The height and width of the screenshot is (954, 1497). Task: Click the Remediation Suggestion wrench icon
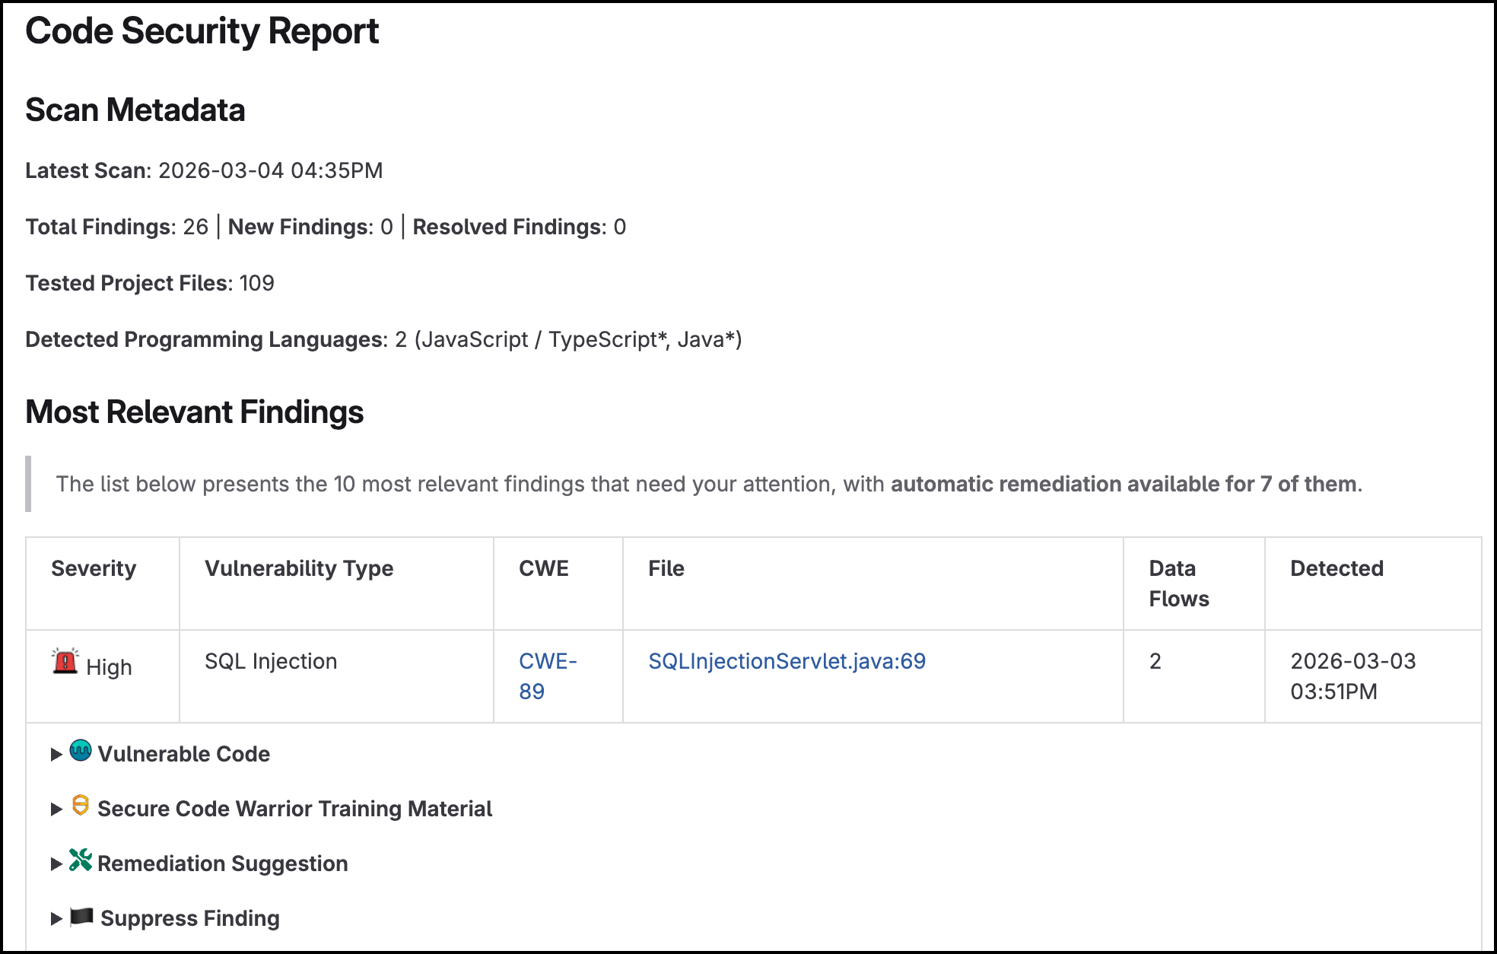81,860
